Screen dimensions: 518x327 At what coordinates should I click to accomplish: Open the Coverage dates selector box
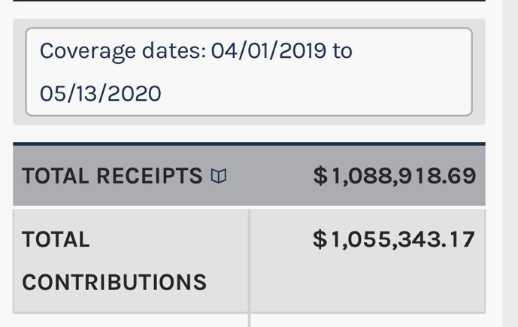click(249, 71)
